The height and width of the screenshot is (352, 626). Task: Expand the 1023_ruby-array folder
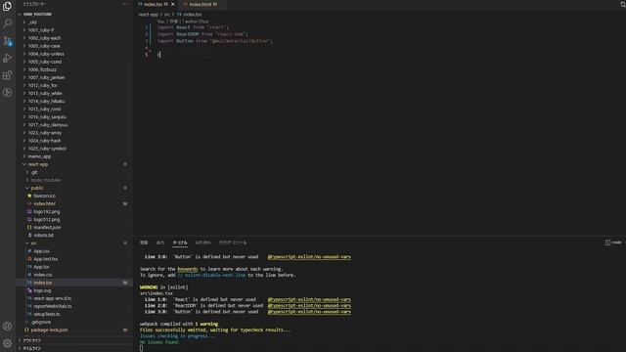[x=45, y=133]
